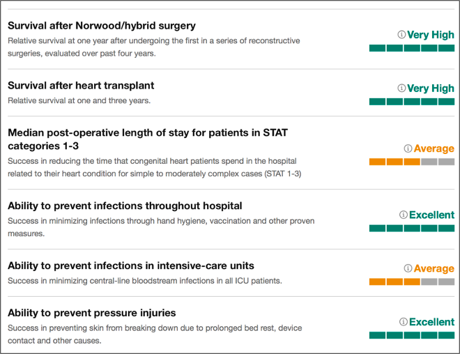This screenshot has height=354, width=460.
Task: Click info icon beside pressure injuries Excellent rating
Action: point(403,322)
